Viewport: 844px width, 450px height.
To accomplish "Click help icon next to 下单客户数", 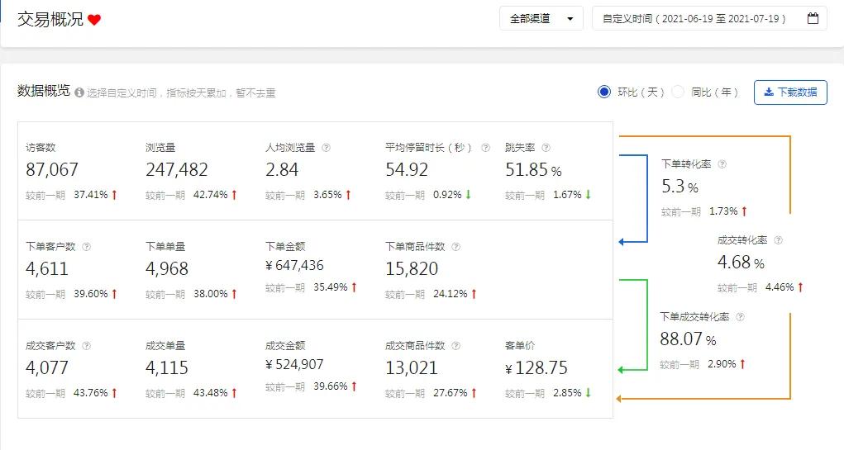I will [86, 247].
